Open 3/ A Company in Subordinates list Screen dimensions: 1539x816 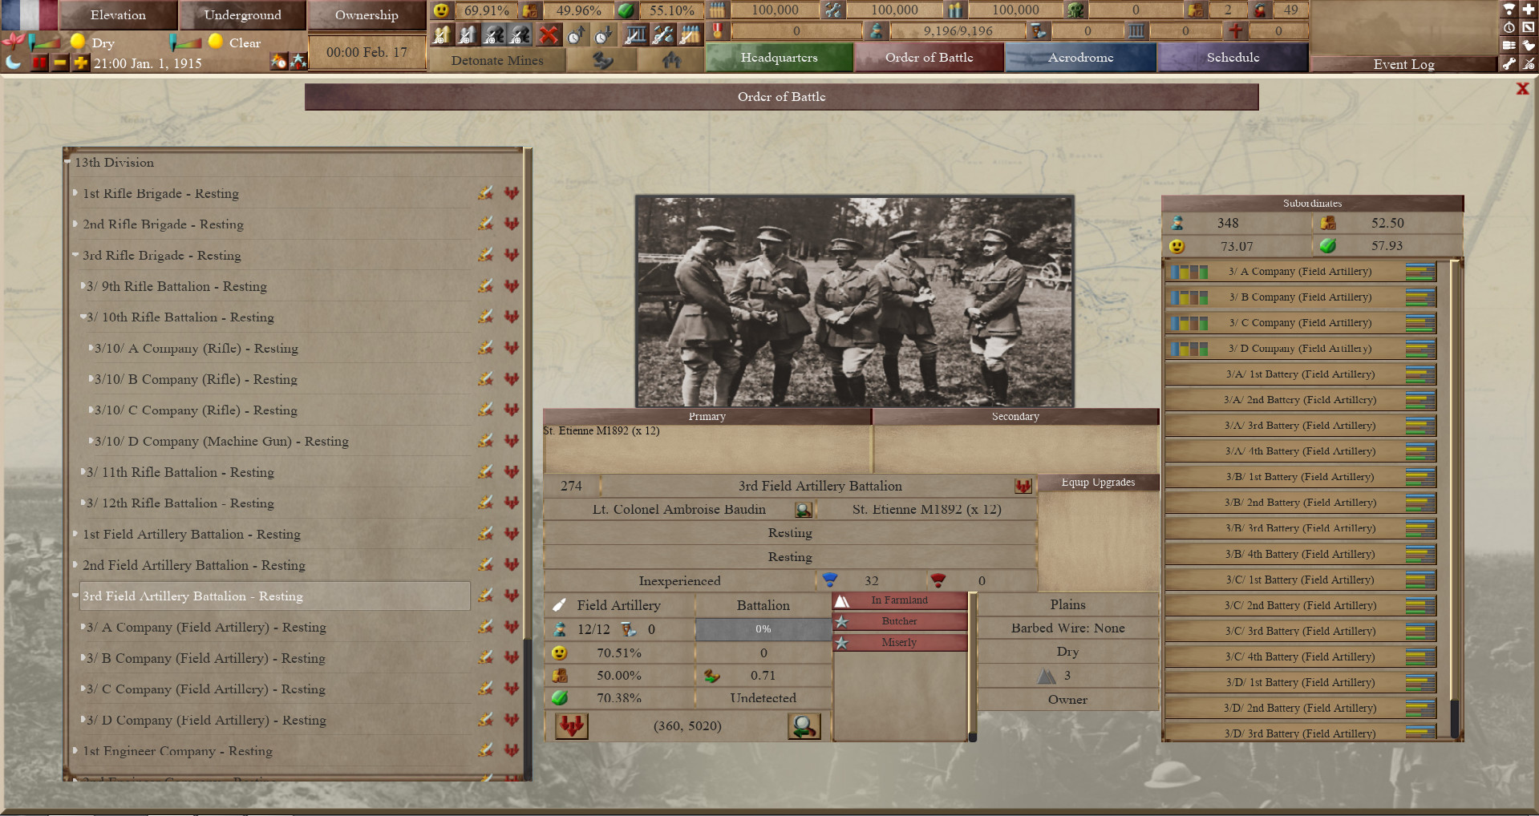tap(1300, 272)
